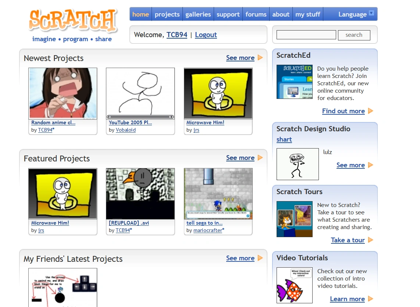The width and height of the screenshot is (420, 307).
Task: Open the Language dropdown arrow
Action: (x=371, y=13)
